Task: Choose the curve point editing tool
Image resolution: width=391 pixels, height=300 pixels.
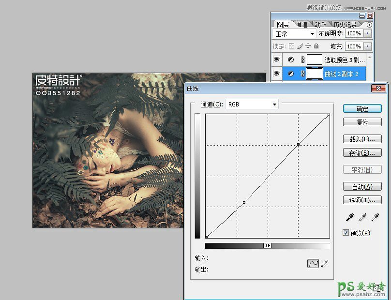Action: 313,263
